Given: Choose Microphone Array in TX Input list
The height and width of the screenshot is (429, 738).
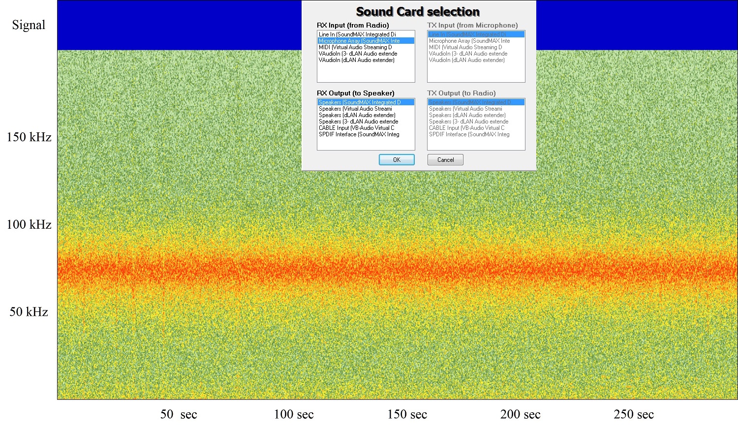Looking at the screenshot, I should click(x=469, y=41).
